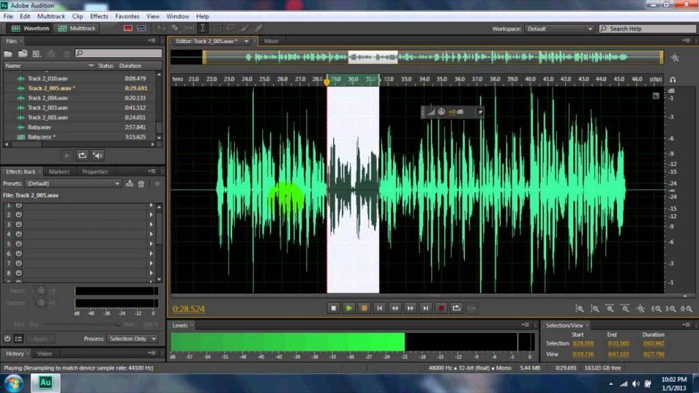
Task: Zoom in time magnifier icon
Action: click(610, 308)
